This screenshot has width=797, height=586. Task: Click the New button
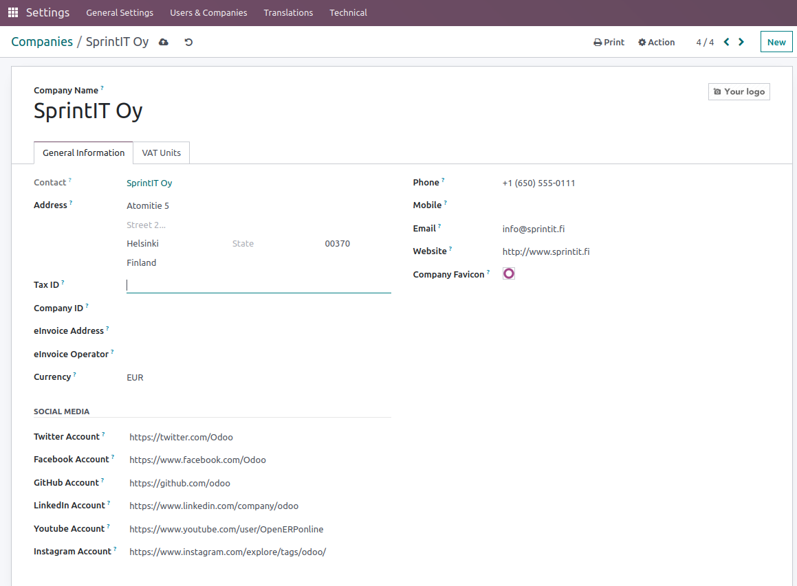[776, 42]
